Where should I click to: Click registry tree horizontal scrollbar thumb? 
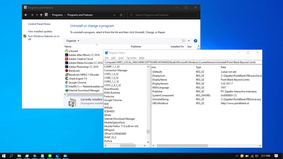tap(128, 146)
